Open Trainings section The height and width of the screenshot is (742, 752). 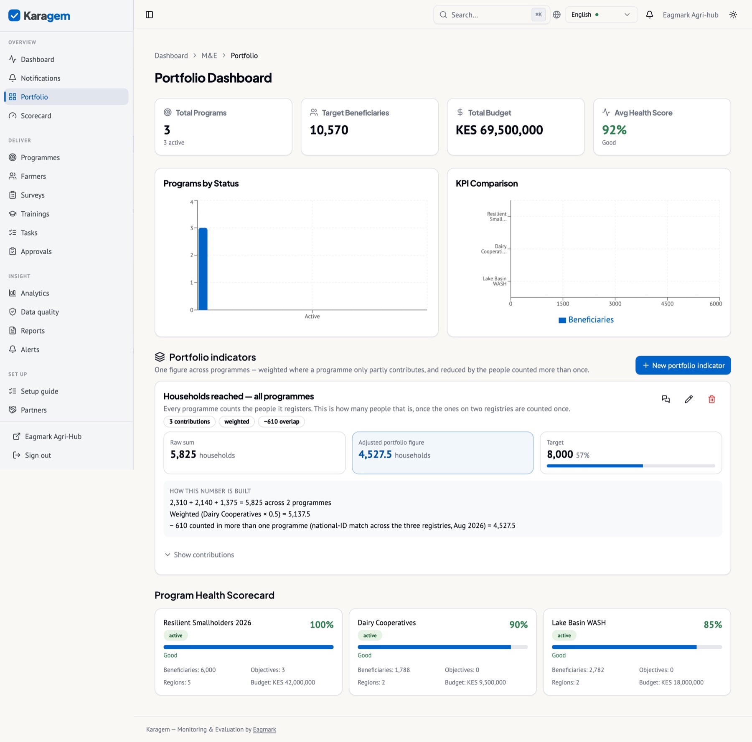pos(66,214)
